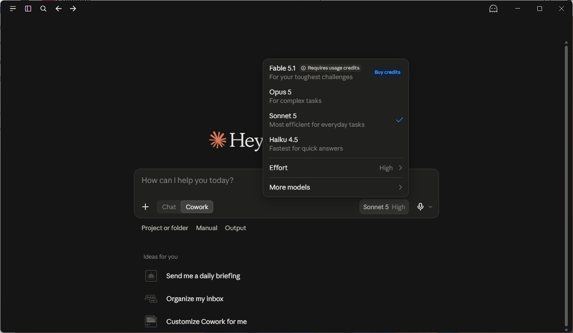The width and height of the screenshot is (573, 333).
Task: Click the ghost incognito icon
Action: click(x=493, y=9)
